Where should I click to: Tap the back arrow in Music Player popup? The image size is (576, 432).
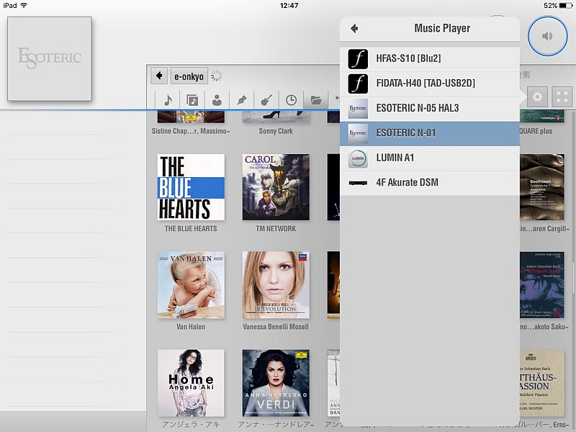[354, 28]
